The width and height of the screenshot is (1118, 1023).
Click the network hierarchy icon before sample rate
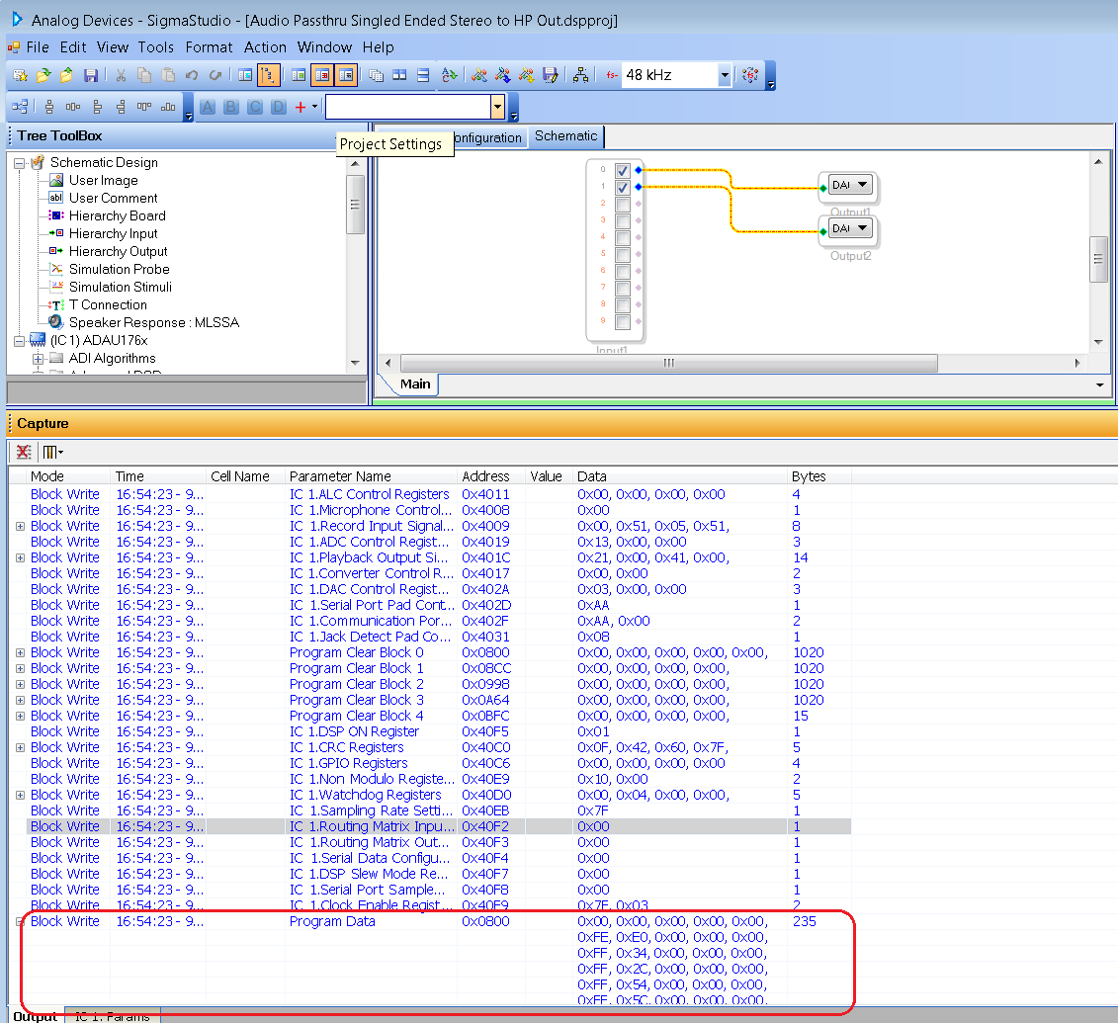tap(581, 75)
